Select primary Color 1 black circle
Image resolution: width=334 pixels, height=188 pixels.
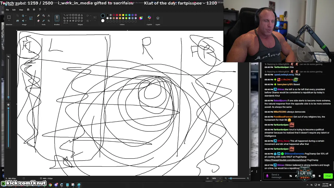click(x=103, y=16)
